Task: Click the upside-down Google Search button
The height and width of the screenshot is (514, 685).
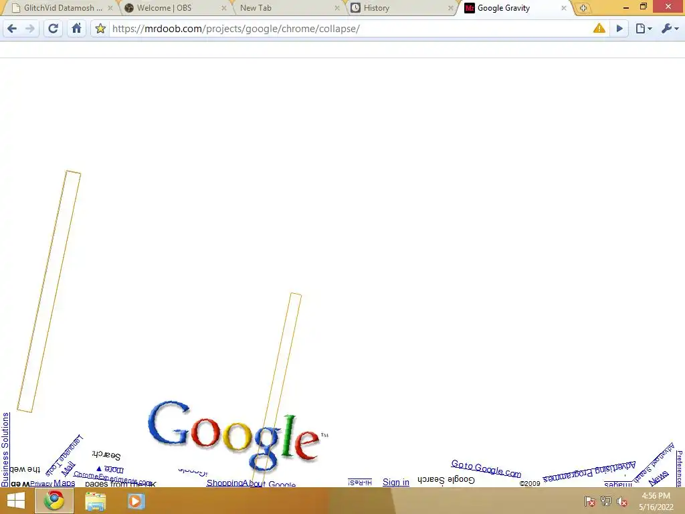Action: (x=446, y=479)
